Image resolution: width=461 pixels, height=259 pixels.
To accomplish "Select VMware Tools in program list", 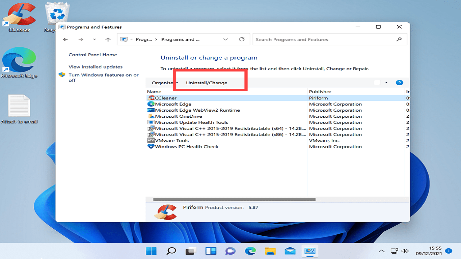I will [172, 141].
